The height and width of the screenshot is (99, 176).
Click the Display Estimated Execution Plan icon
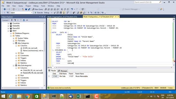(x=58, y=13)
